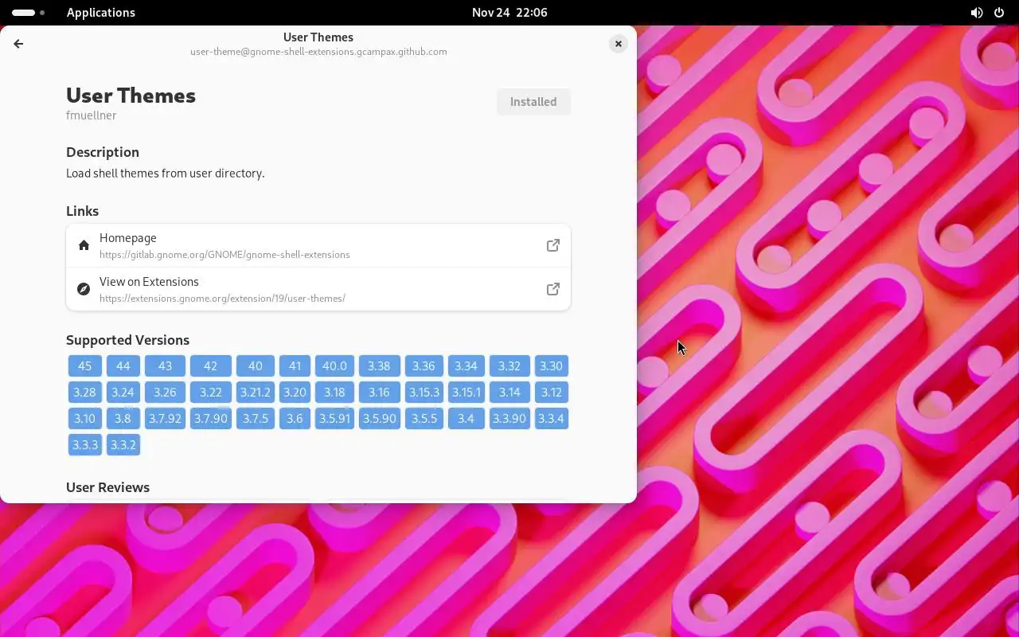Image resolution: width=1019 pixels, height=637 pixels.
Task: Open external link icon in the Homepage row
Action: [x=552, y=245]
